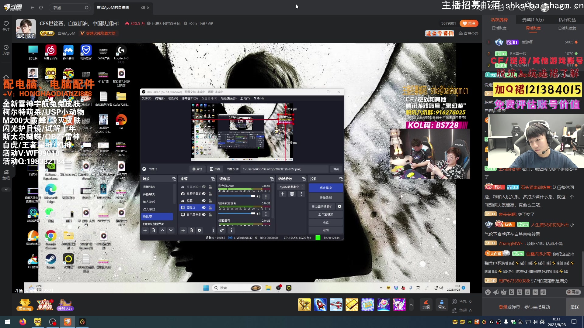This screenshot has width=584, height=328.
Task: Open 预言ing trophy activity
Action: [25, 305]
